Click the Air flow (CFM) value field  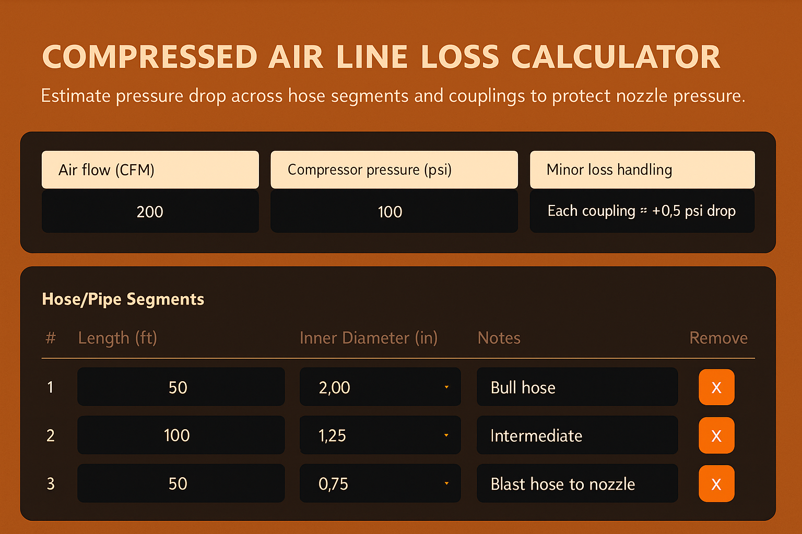[x=150, y=211]
